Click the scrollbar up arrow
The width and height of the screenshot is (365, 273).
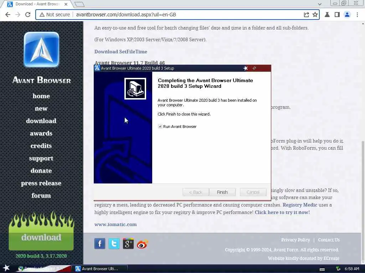pos(363,24)
